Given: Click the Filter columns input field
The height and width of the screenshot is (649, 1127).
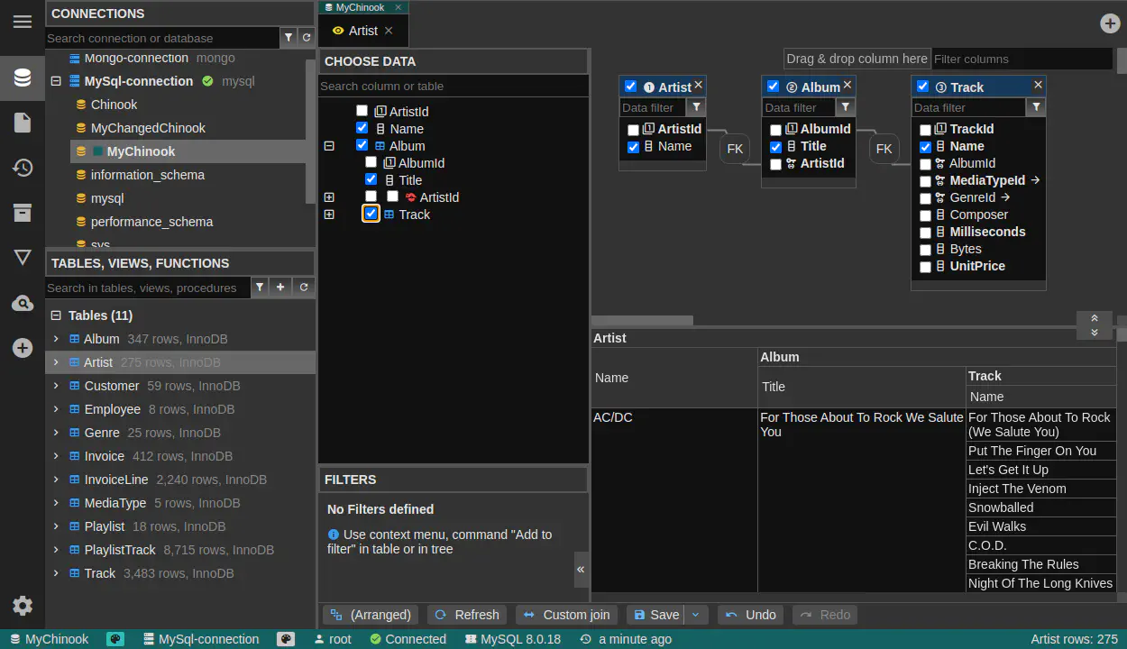Looking at the screenshot, I should coord(1021,59).
